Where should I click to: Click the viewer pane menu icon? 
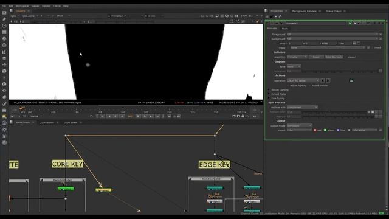[x=11, y=11]
